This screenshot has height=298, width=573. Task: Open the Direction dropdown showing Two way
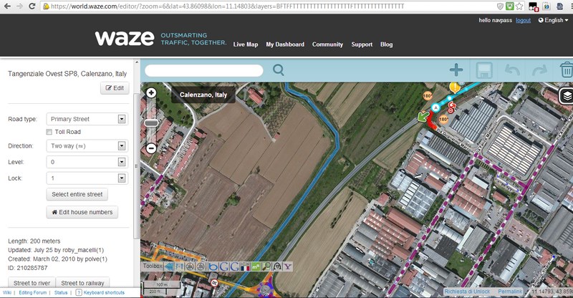pyautogui.click(x=87, y=146)
